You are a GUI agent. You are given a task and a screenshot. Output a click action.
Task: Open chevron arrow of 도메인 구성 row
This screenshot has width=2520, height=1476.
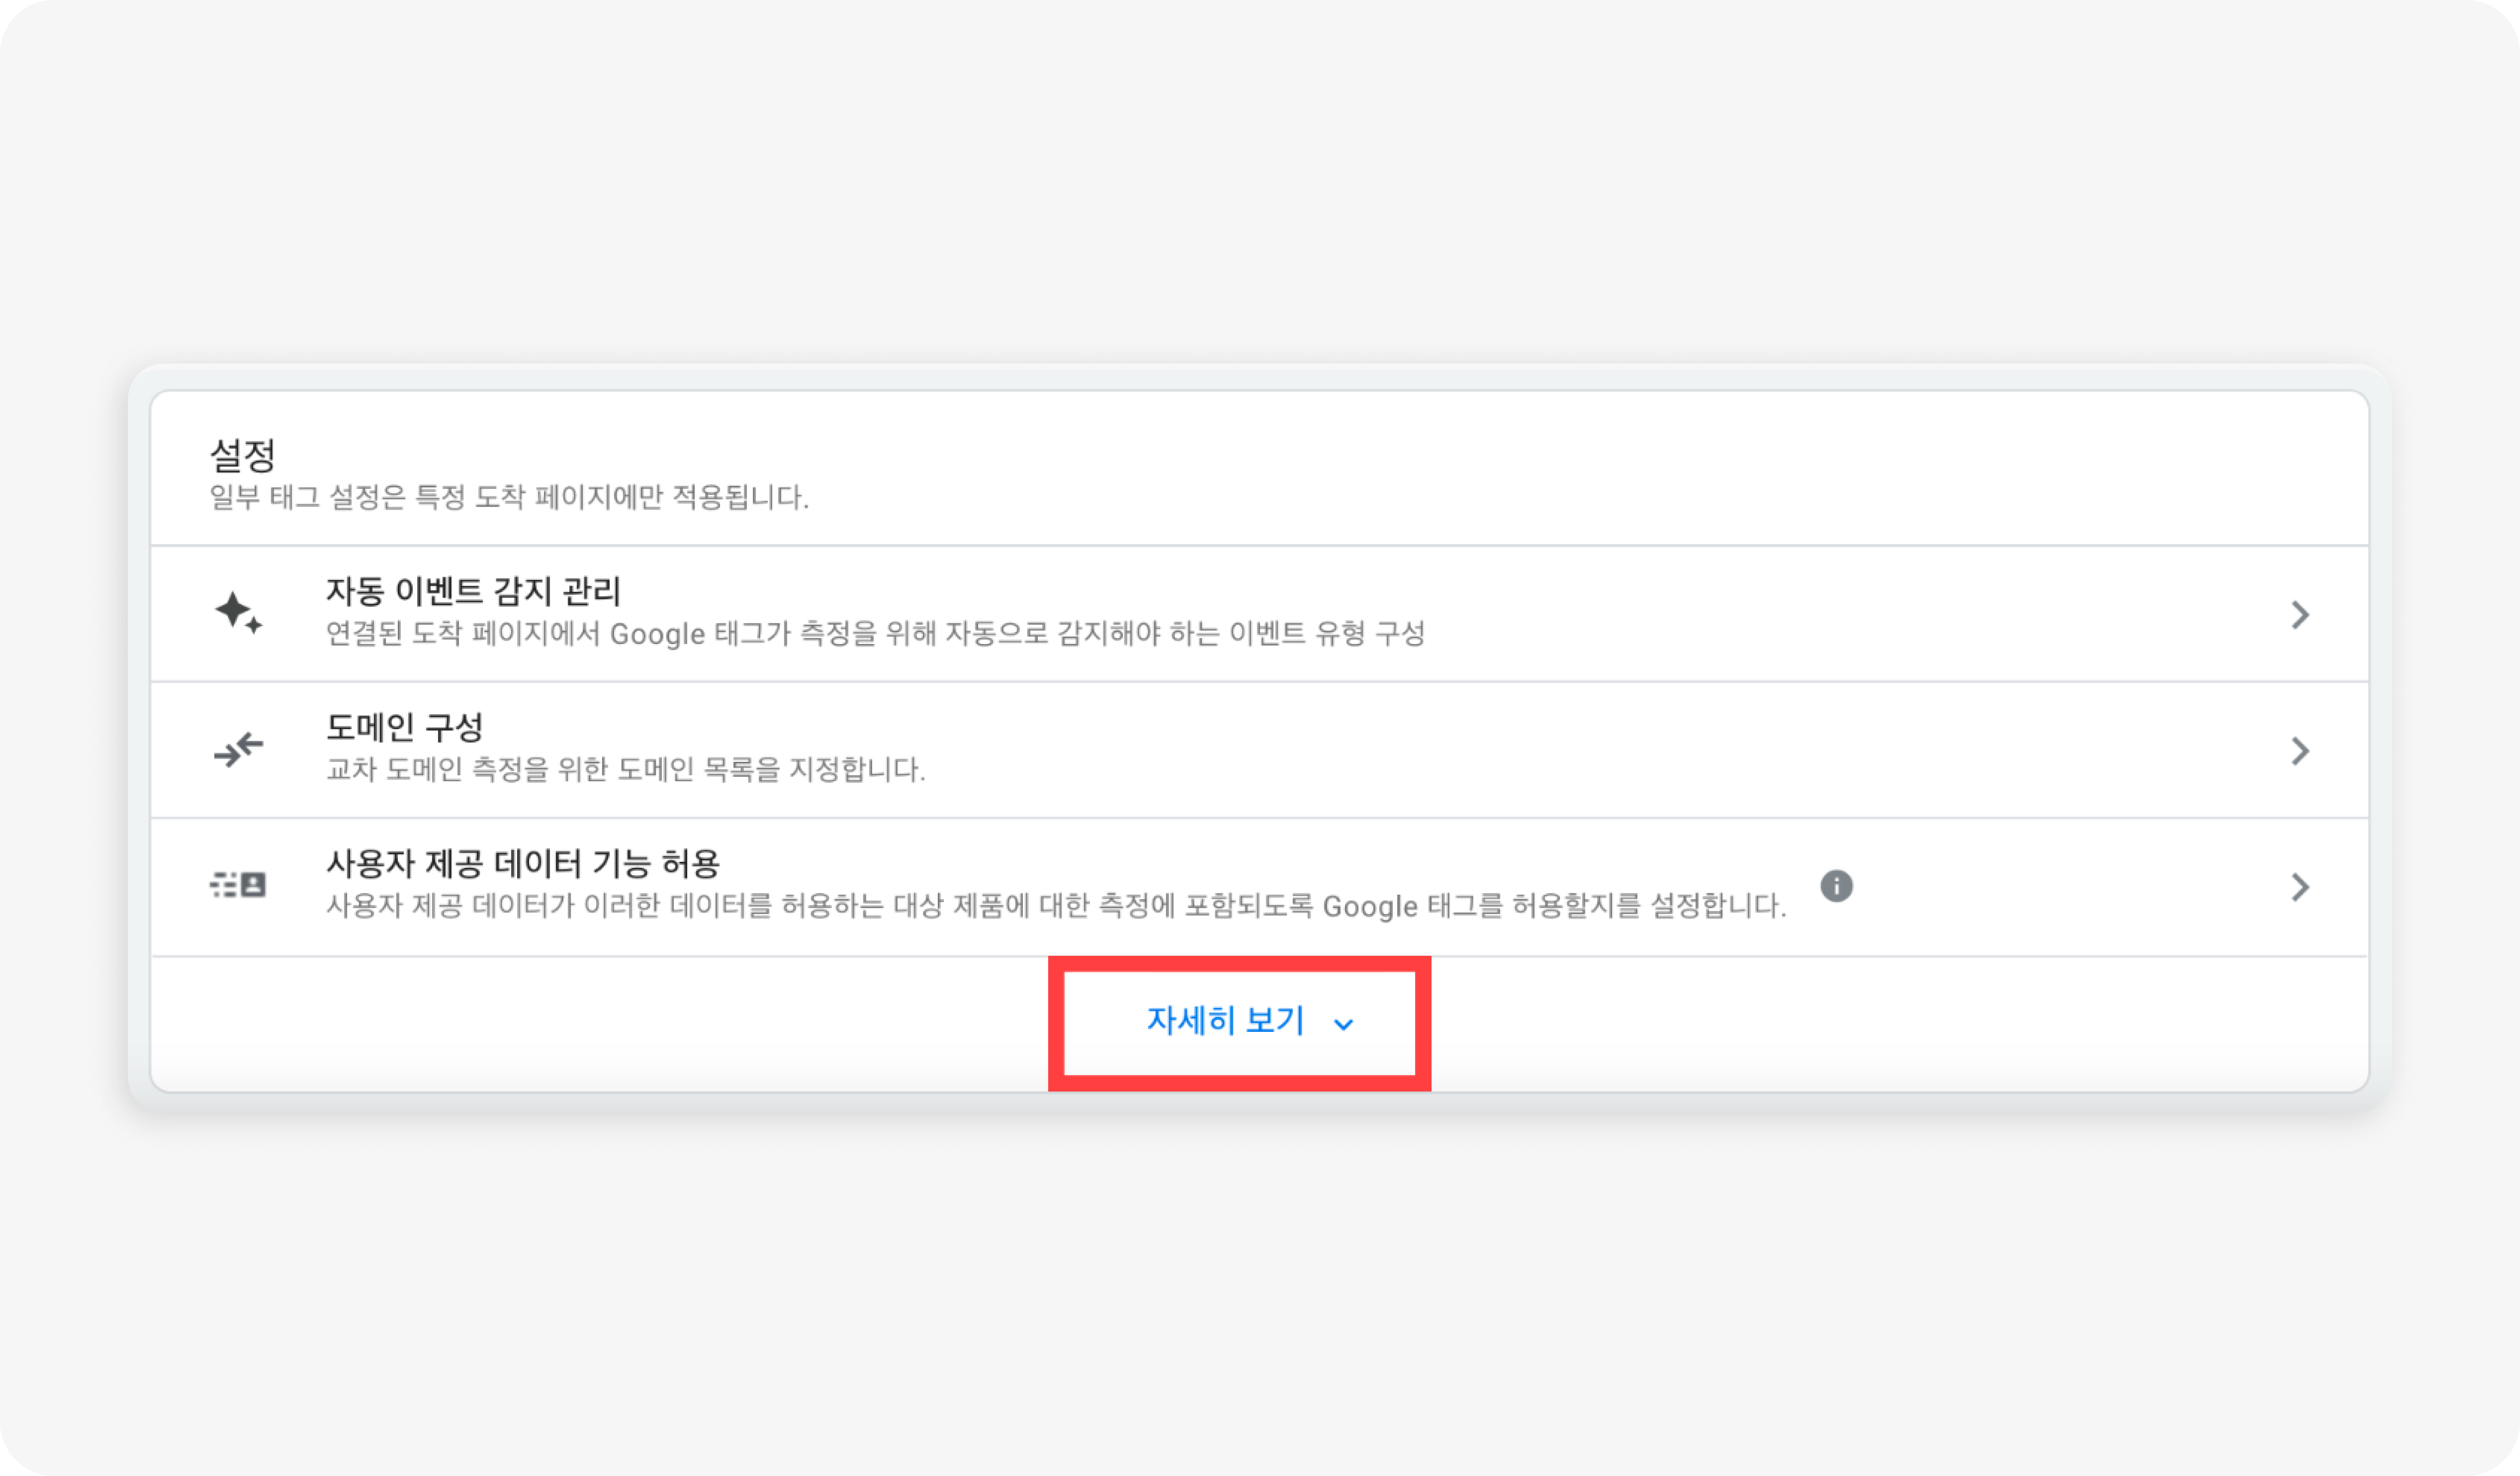pos(2300,751)
